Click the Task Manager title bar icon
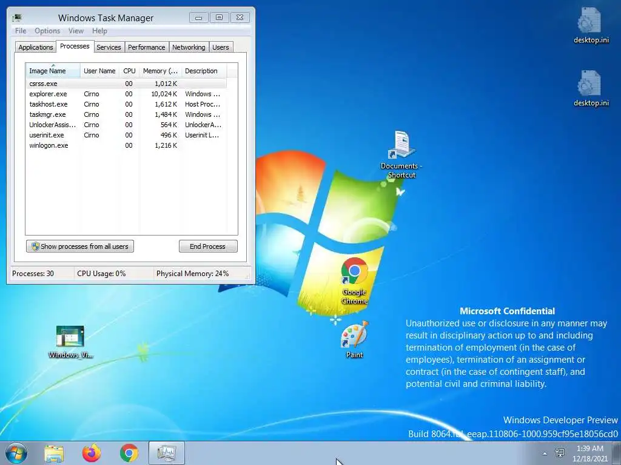The height and width of the screenshot is (465, 621). 17,18
